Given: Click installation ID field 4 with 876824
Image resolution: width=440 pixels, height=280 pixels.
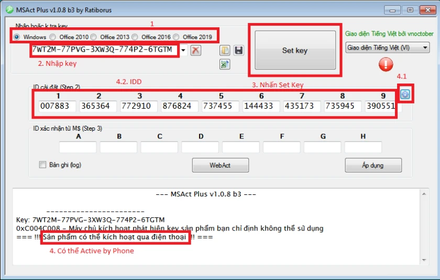Looking at the screenshot, I should [180, 106].
